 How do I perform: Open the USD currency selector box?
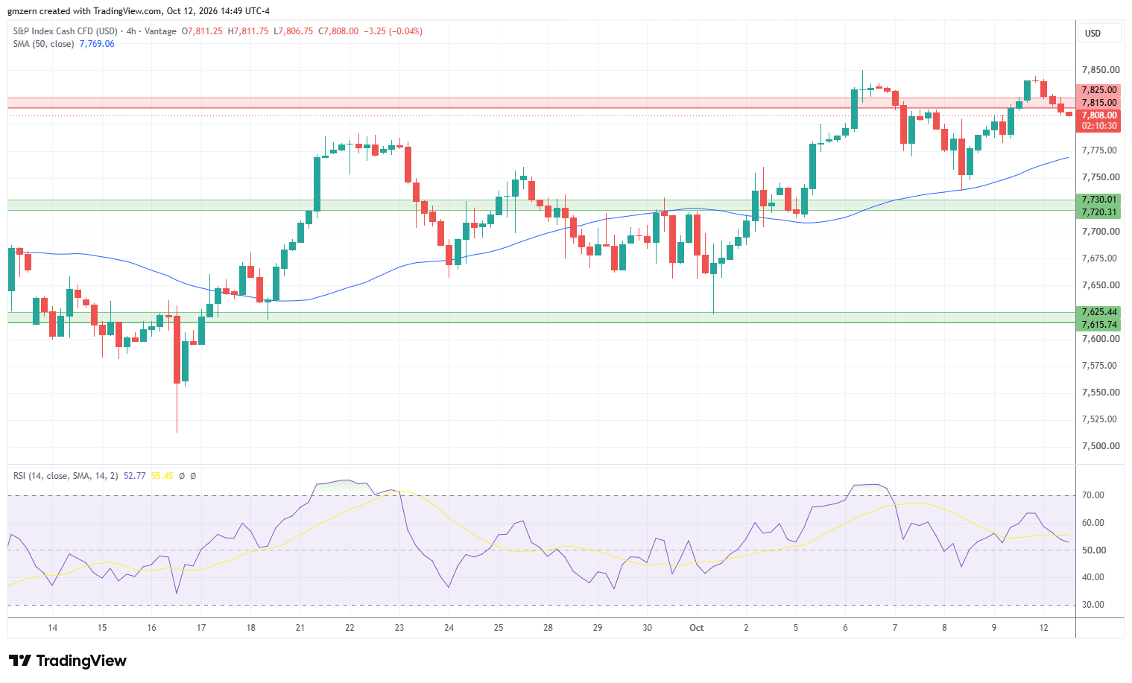(x=1100, y=34)
